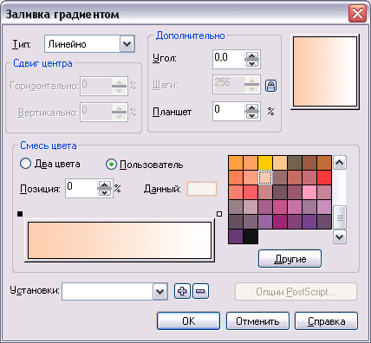Open the Тип dropdown list

(x=127, y=44)
